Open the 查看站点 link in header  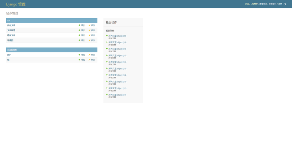pyautogui.click(x=263, y=4)
